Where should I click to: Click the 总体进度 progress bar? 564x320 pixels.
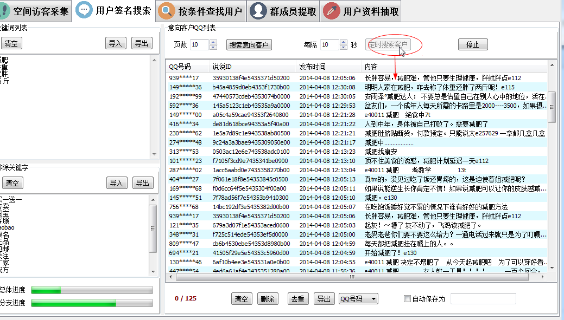(92, 290)
